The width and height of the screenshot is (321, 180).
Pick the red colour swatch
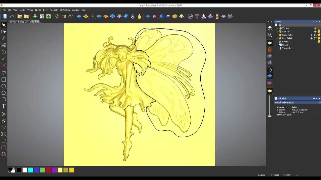(48, 170)
